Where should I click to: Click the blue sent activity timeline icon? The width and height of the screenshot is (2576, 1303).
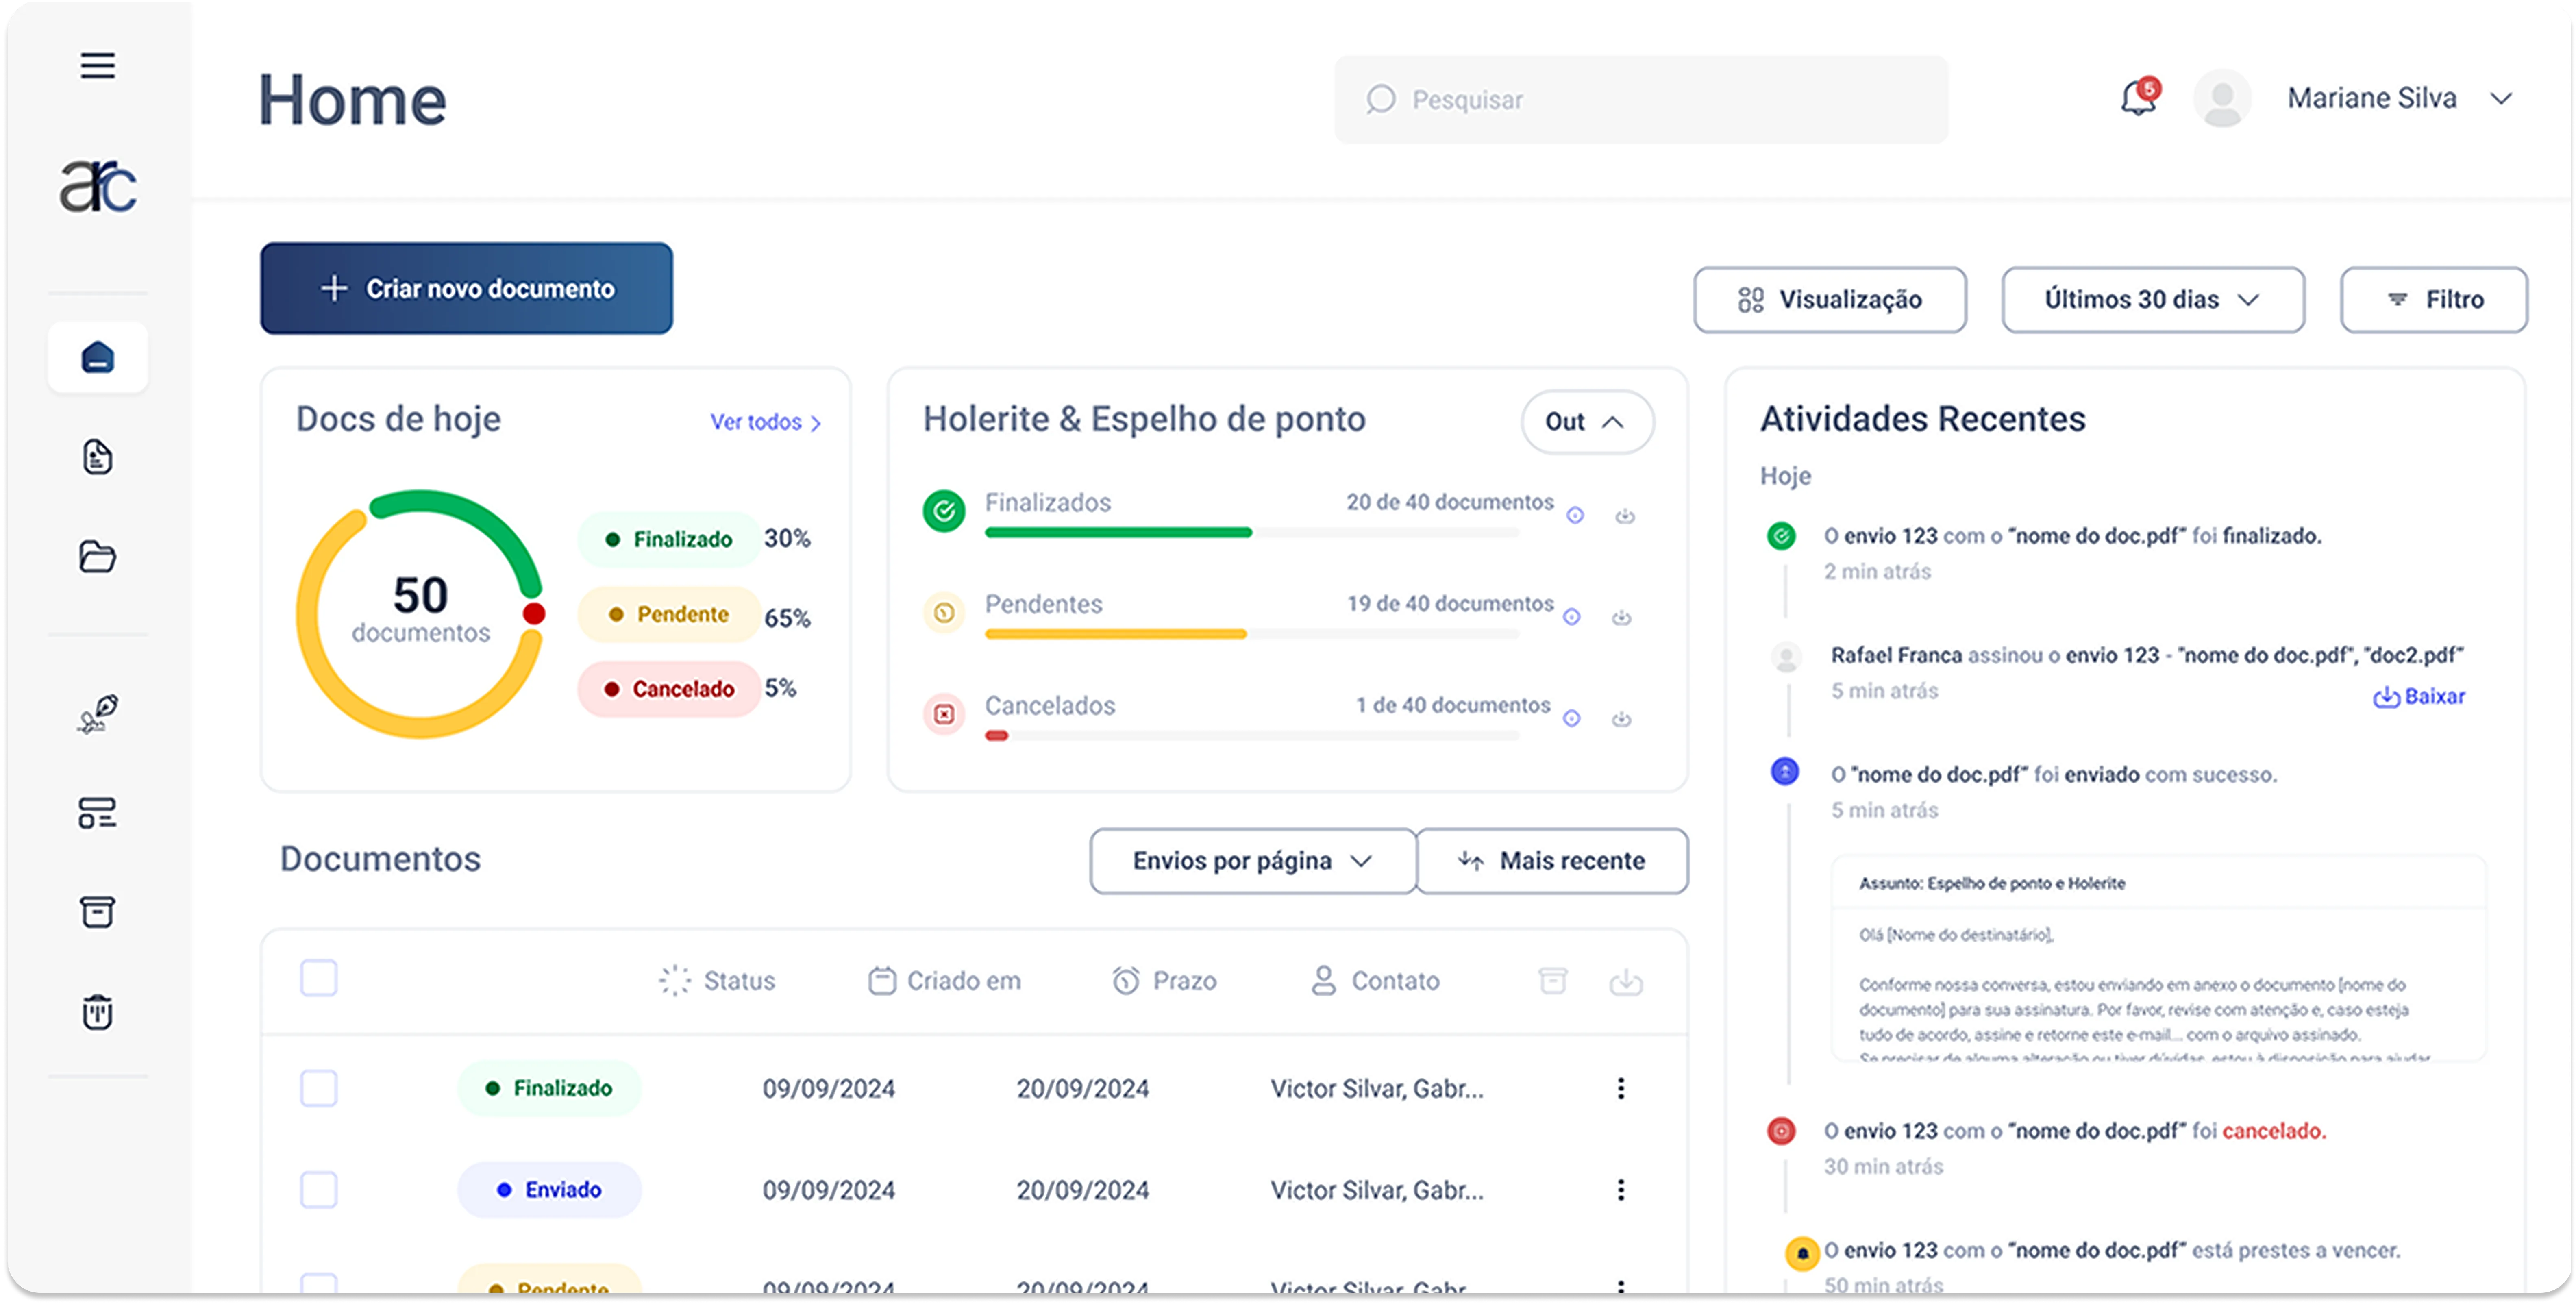[x=1785, y=771]
